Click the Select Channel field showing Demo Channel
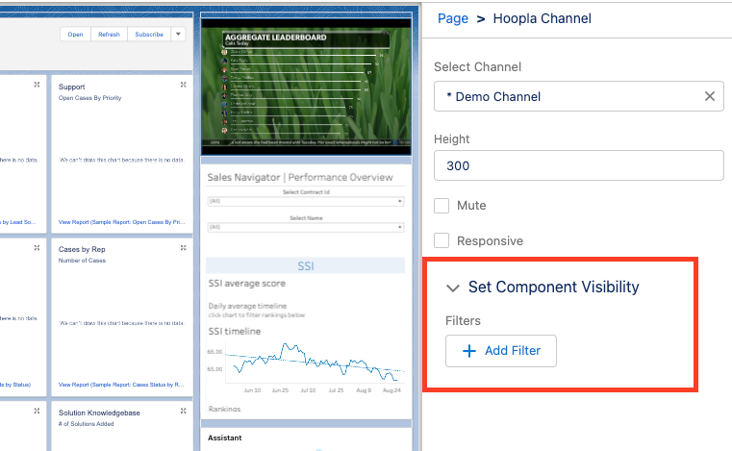Viewport: 732px width, 451px height. 578,96
